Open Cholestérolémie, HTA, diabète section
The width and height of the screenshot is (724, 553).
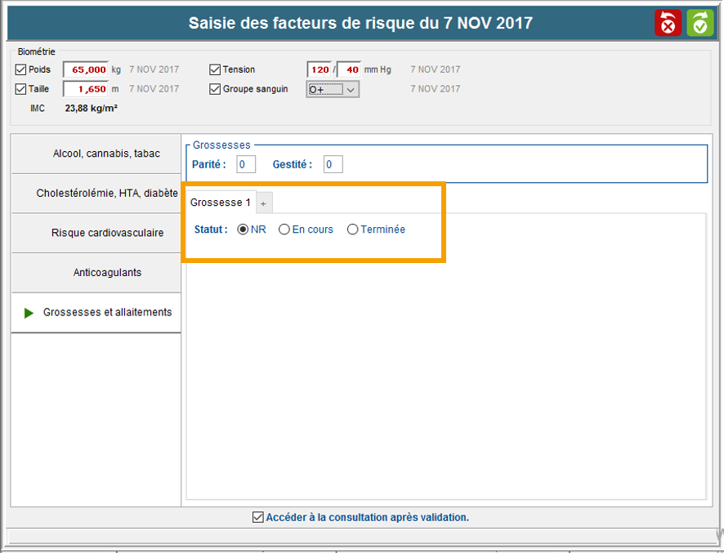click(x=96, y=194)
